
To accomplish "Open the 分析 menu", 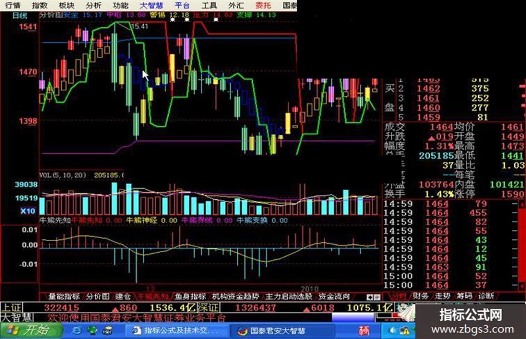I will coord(94,6).
